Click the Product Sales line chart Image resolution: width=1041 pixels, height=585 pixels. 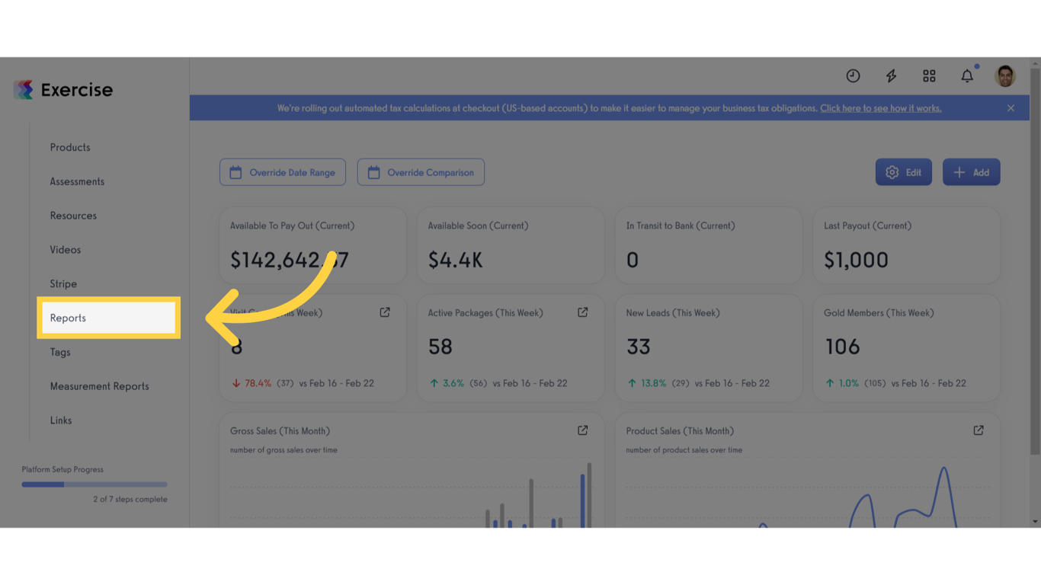point(808,494)
